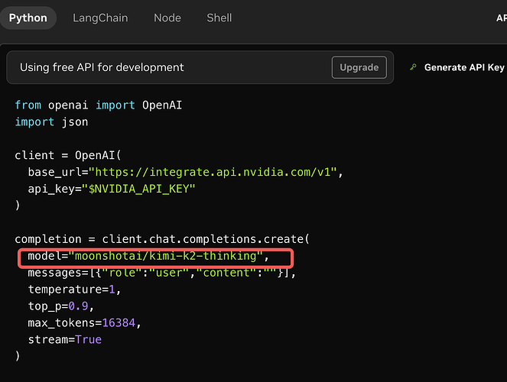507x382 pixels.
Task: Switch to the Python tab
Action: [x=28, y=18]
